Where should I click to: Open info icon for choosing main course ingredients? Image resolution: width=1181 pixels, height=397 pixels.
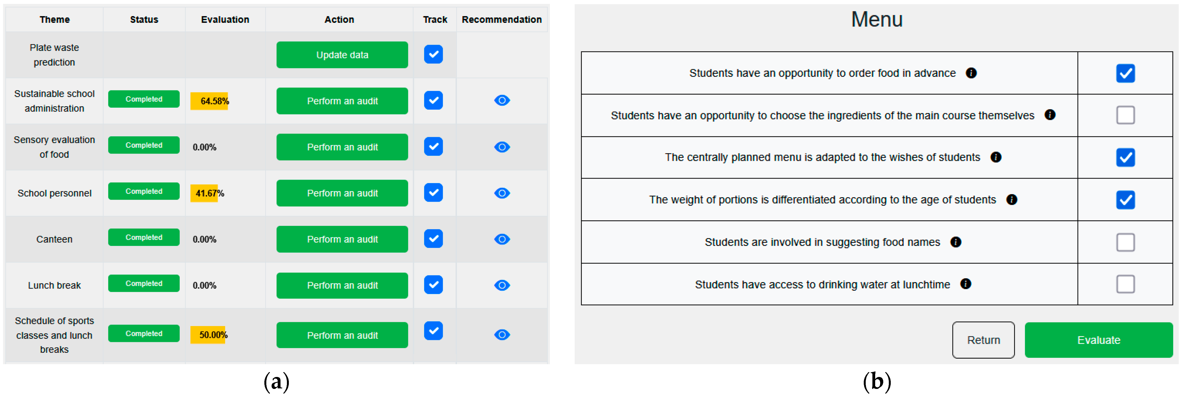(x=1050, y=115)
